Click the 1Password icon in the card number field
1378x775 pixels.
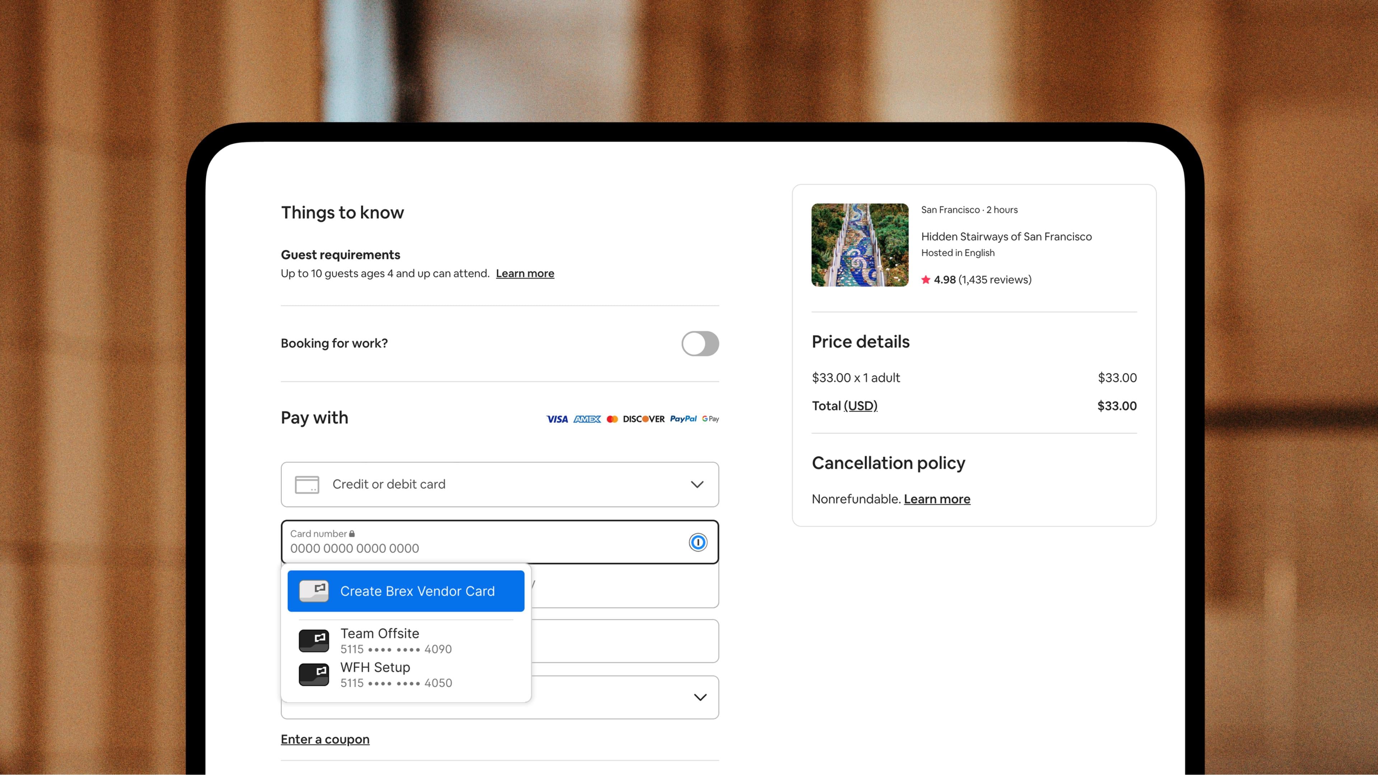pos(698,542)
